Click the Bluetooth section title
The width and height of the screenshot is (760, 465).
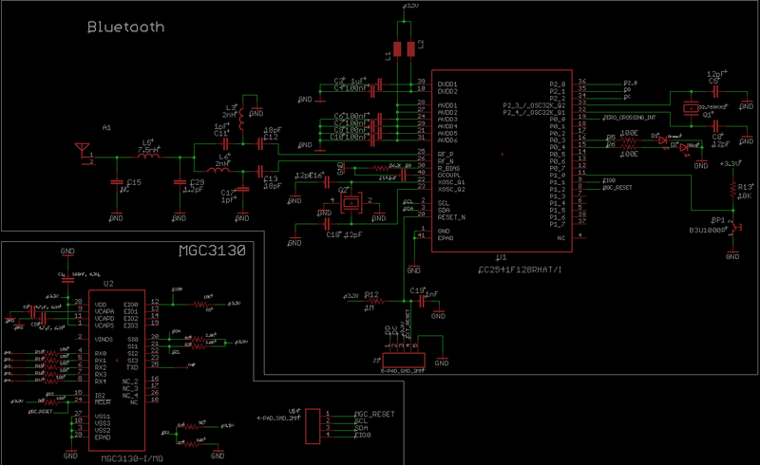pyautogui.click(x=126, y=28)
